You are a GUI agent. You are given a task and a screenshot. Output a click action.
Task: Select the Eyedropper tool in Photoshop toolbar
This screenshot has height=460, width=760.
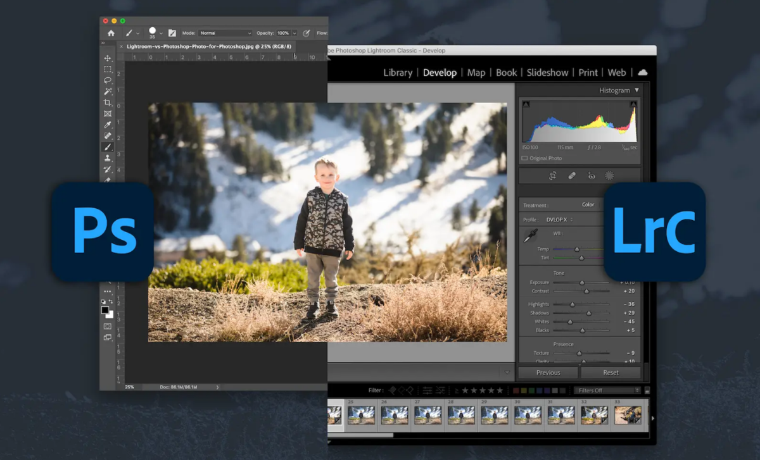pos(108,125)
